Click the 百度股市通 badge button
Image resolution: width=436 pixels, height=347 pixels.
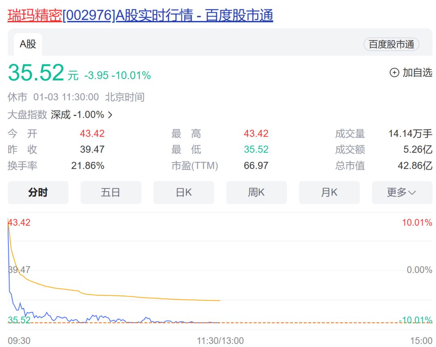click(x=391, y=44)
